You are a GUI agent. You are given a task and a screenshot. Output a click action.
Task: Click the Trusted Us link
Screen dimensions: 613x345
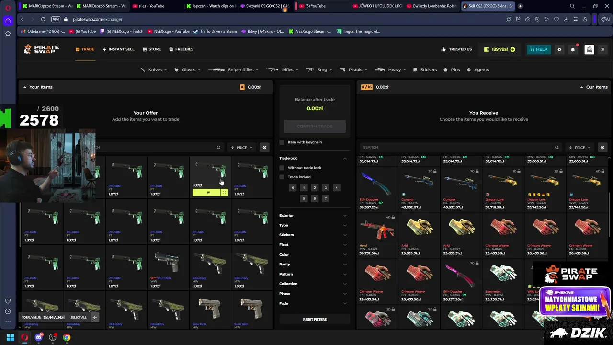point(456,49)
